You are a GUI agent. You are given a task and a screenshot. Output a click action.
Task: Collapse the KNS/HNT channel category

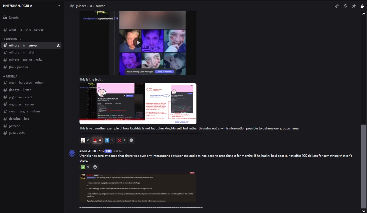click(12, 39)
